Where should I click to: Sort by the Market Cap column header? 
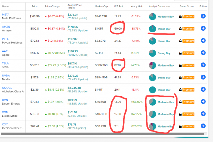[101, 6]
